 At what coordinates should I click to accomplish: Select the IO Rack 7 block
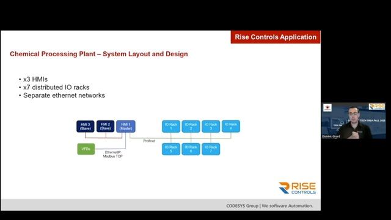click(211, 149)
